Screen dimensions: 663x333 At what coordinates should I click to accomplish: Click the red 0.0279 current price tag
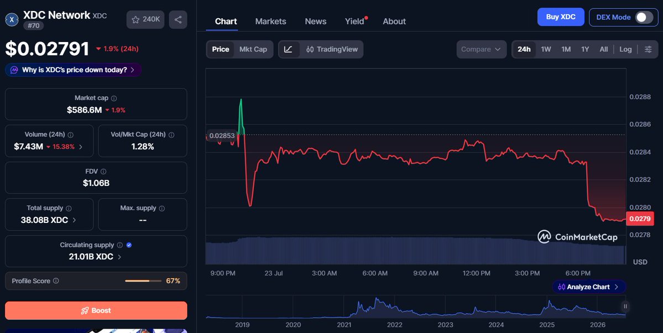coord(640,218)
